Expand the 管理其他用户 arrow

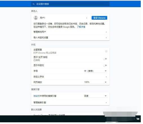(106, 32)
